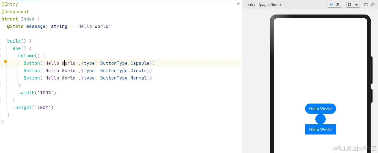The height and width of the screenshot is (153, 378).
Task: Click the entry : /pages/Index path label
Action: tap(264, 5)
